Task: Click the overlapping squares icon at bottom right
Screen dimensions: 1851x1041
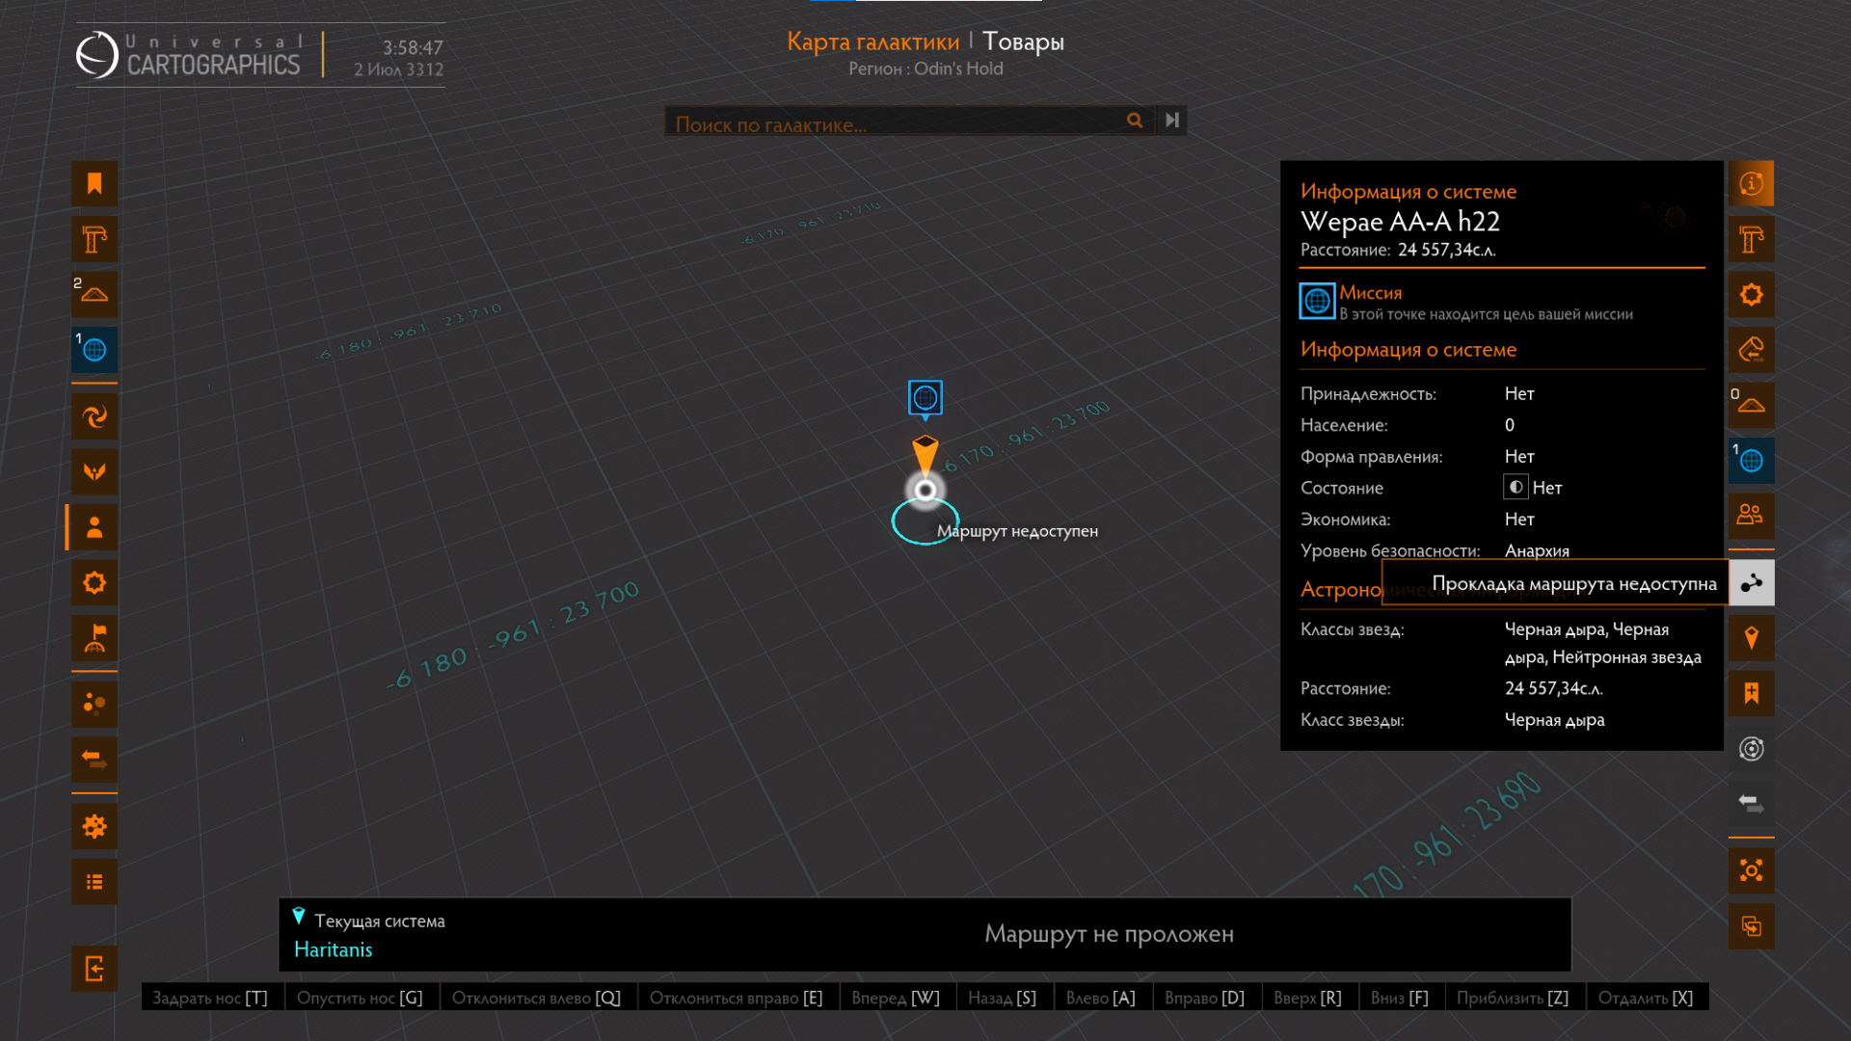Action: [1752, 926]
